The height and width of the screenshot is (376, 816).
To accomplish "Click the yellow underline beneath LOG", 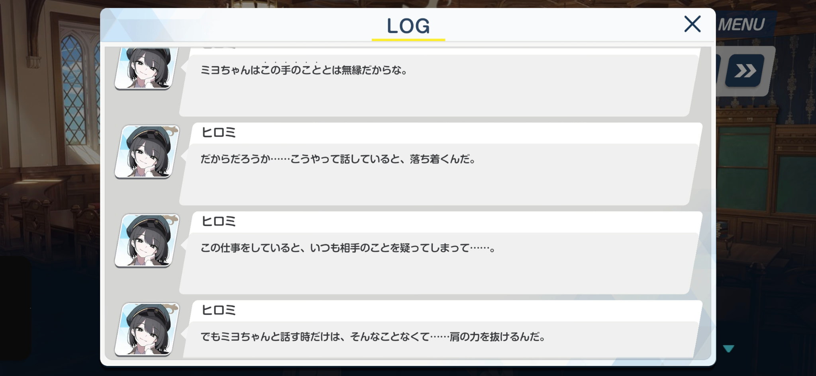I will coord(408,40).
